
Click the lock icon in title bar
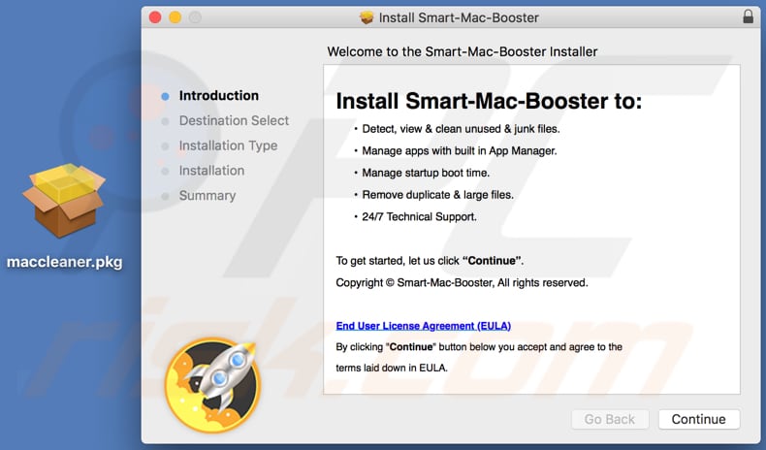coord(748,16)
